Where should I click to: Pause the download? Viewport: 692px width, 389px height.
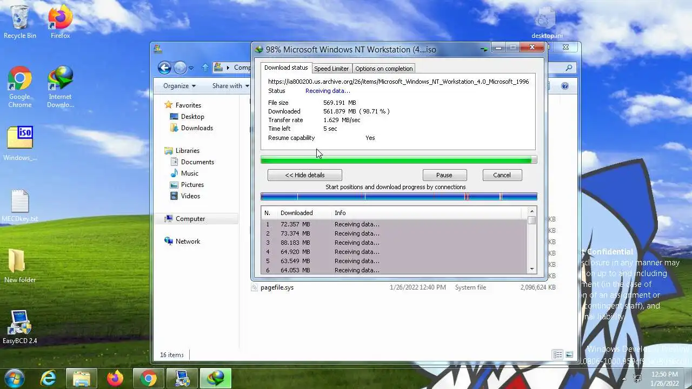point(444,175)
